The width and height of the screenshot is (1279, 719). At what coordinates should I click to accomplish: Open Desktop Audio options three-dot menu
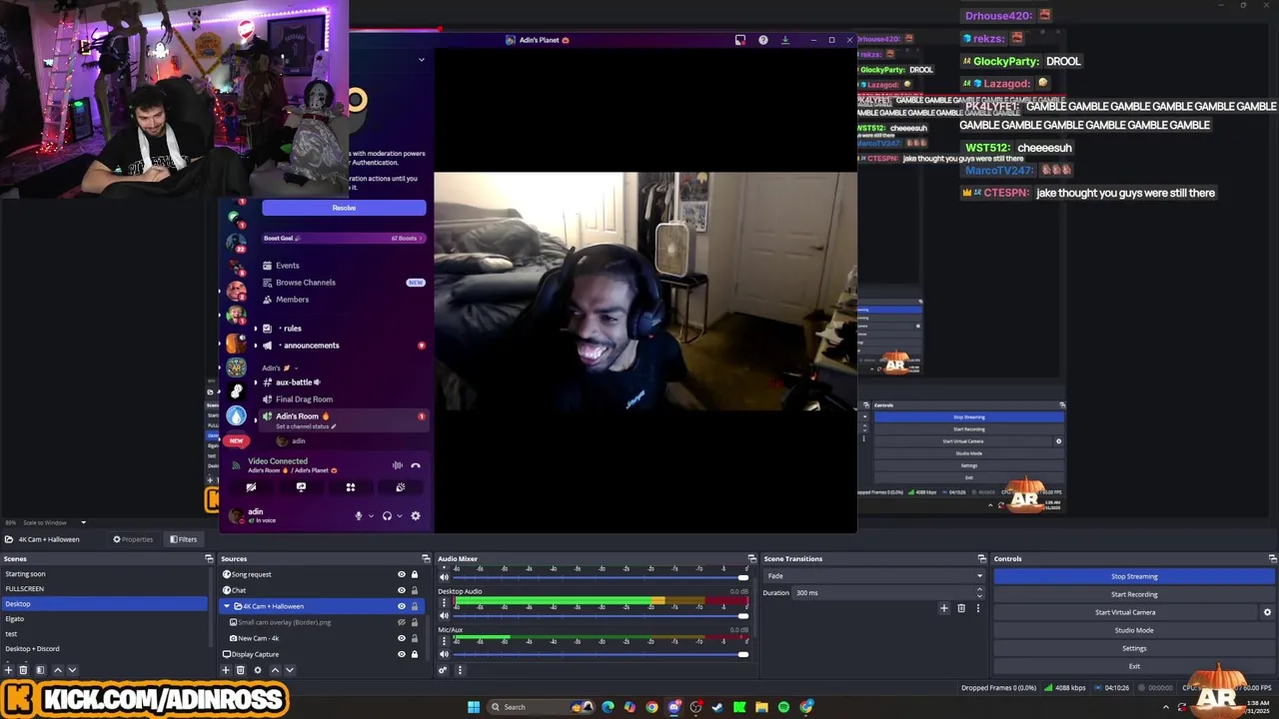(x=444, y=603)
